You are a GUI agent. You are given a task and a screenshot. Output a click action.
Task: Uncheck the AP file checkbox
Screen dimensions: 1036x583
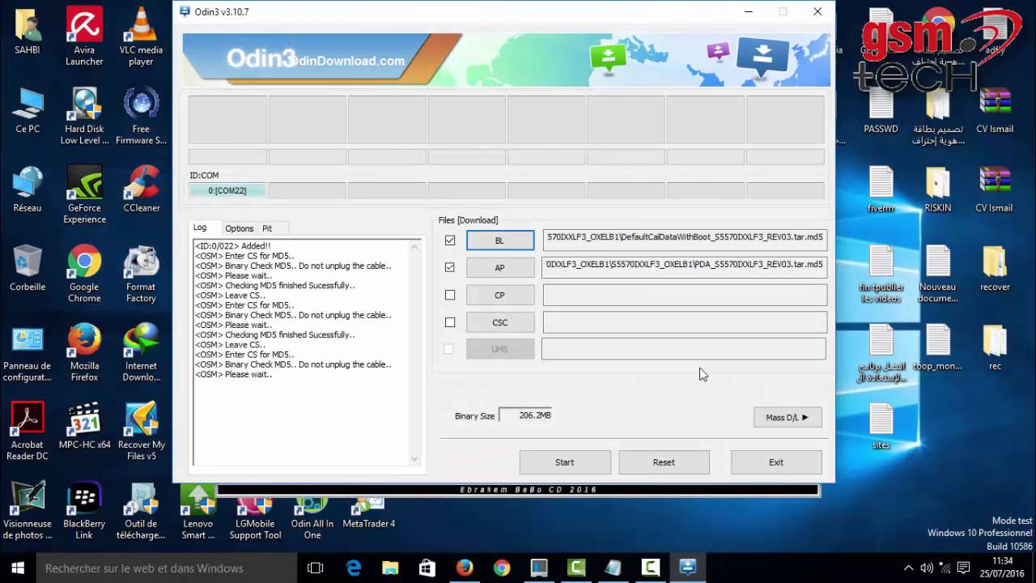coord(450,267)
